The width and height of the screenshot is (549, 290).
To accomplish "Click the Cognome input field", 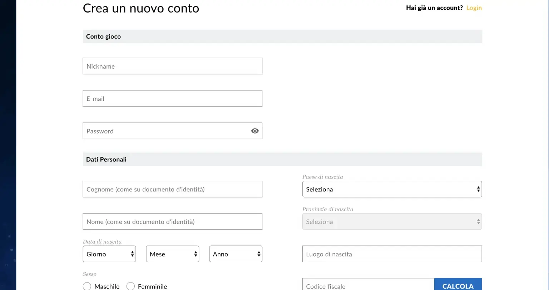I will pyautogui.click(x=172, y=189).
